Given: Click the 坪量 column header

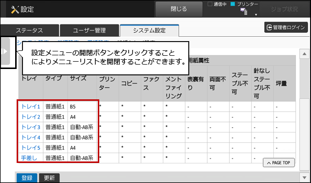Looking at the screenshot, I should (x=285, y=83).
